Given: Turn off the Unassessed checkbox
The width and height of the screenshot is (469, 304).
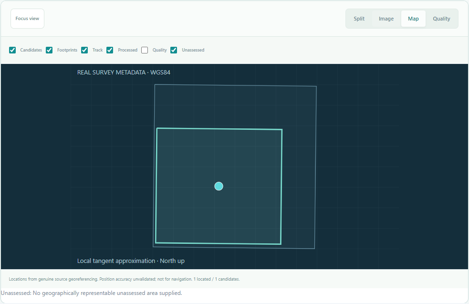Looking at the screenshot, I should 174,50.
